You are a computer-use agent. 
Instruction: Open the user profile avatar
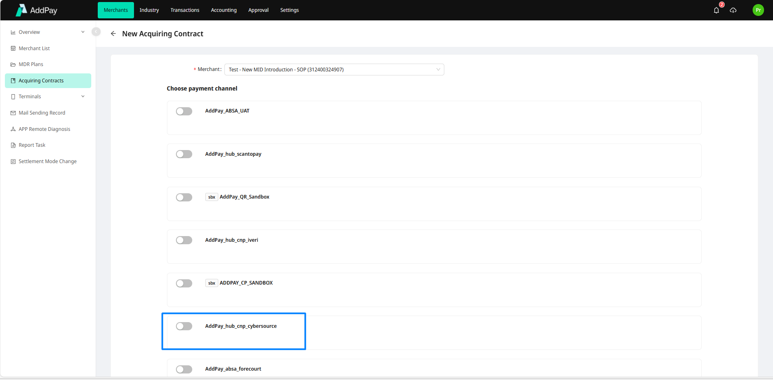758,10
